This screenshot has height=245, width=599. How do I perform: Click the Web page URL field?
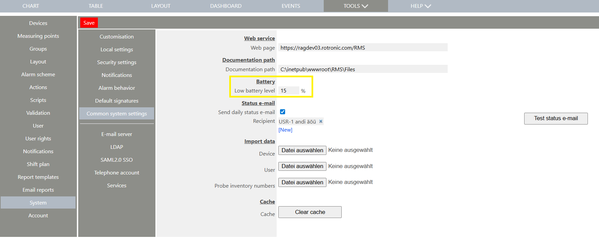[363, 47]
